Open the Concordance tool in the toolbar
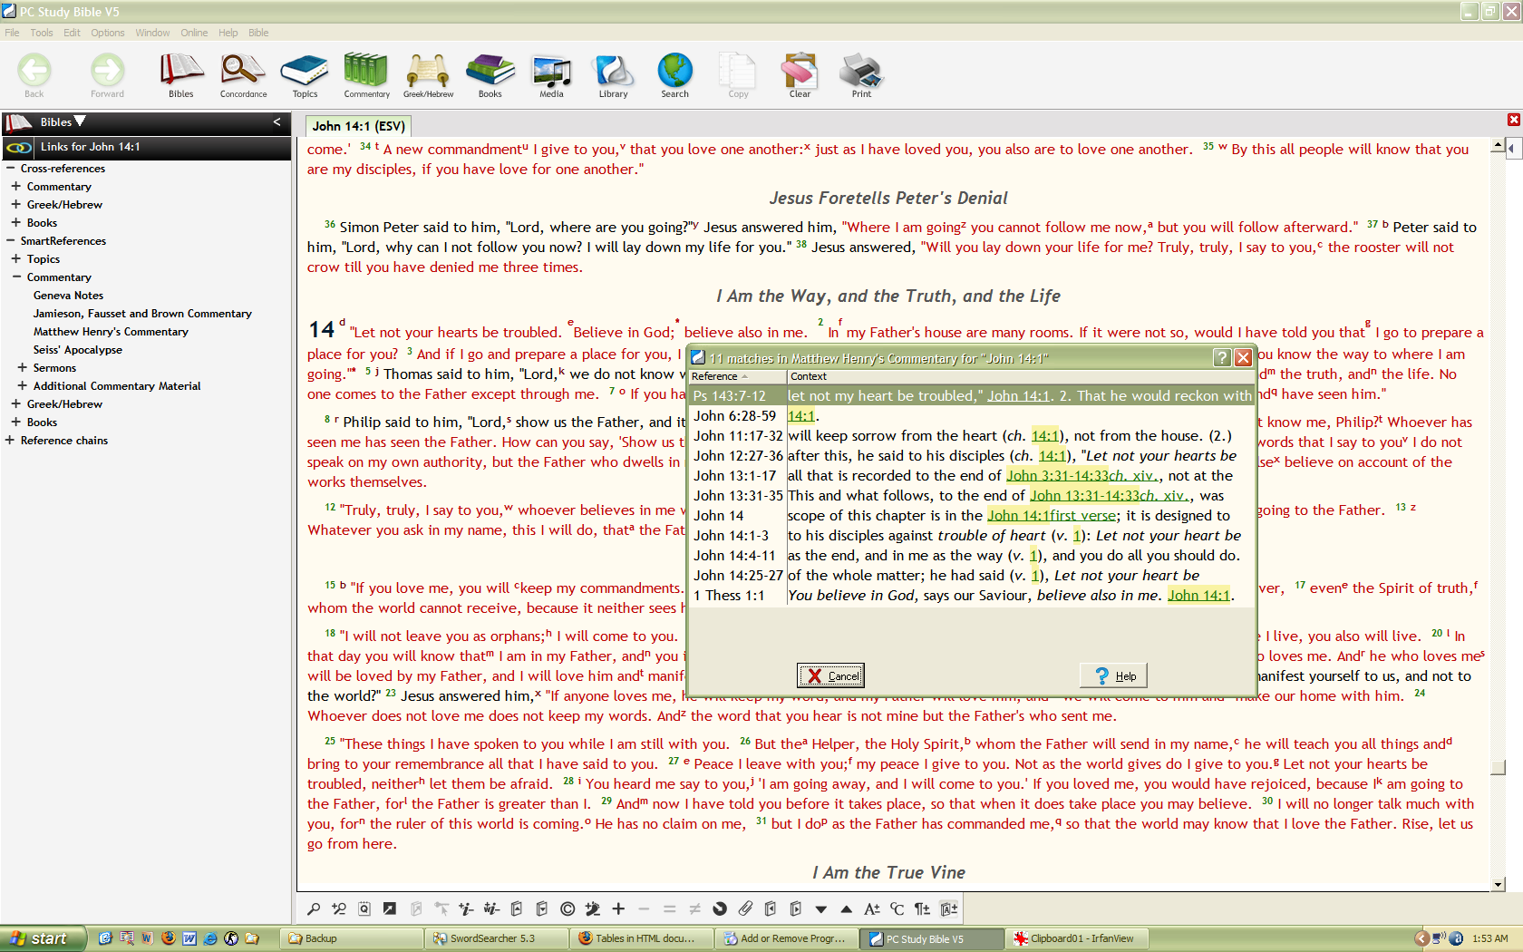 pos(243,75)
